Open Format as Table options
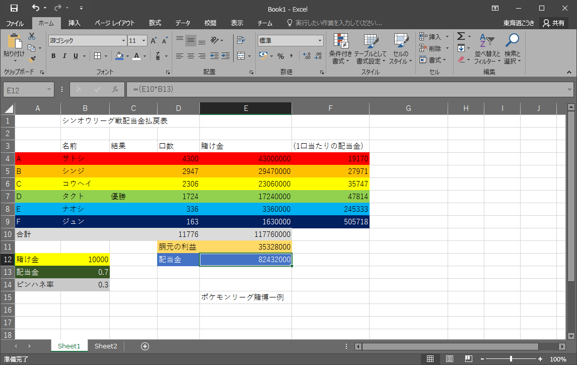Viewport: 577px width, 365px height. [370, 48]
